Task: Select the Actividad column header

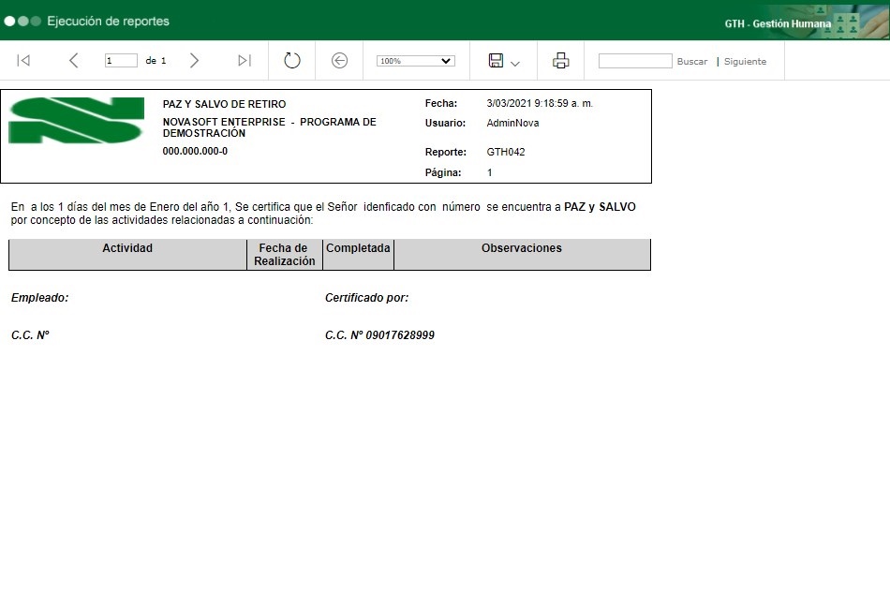Action: (127, 248)
